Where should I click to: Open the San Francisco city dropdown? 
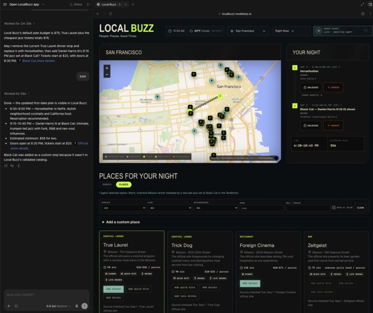248,31
